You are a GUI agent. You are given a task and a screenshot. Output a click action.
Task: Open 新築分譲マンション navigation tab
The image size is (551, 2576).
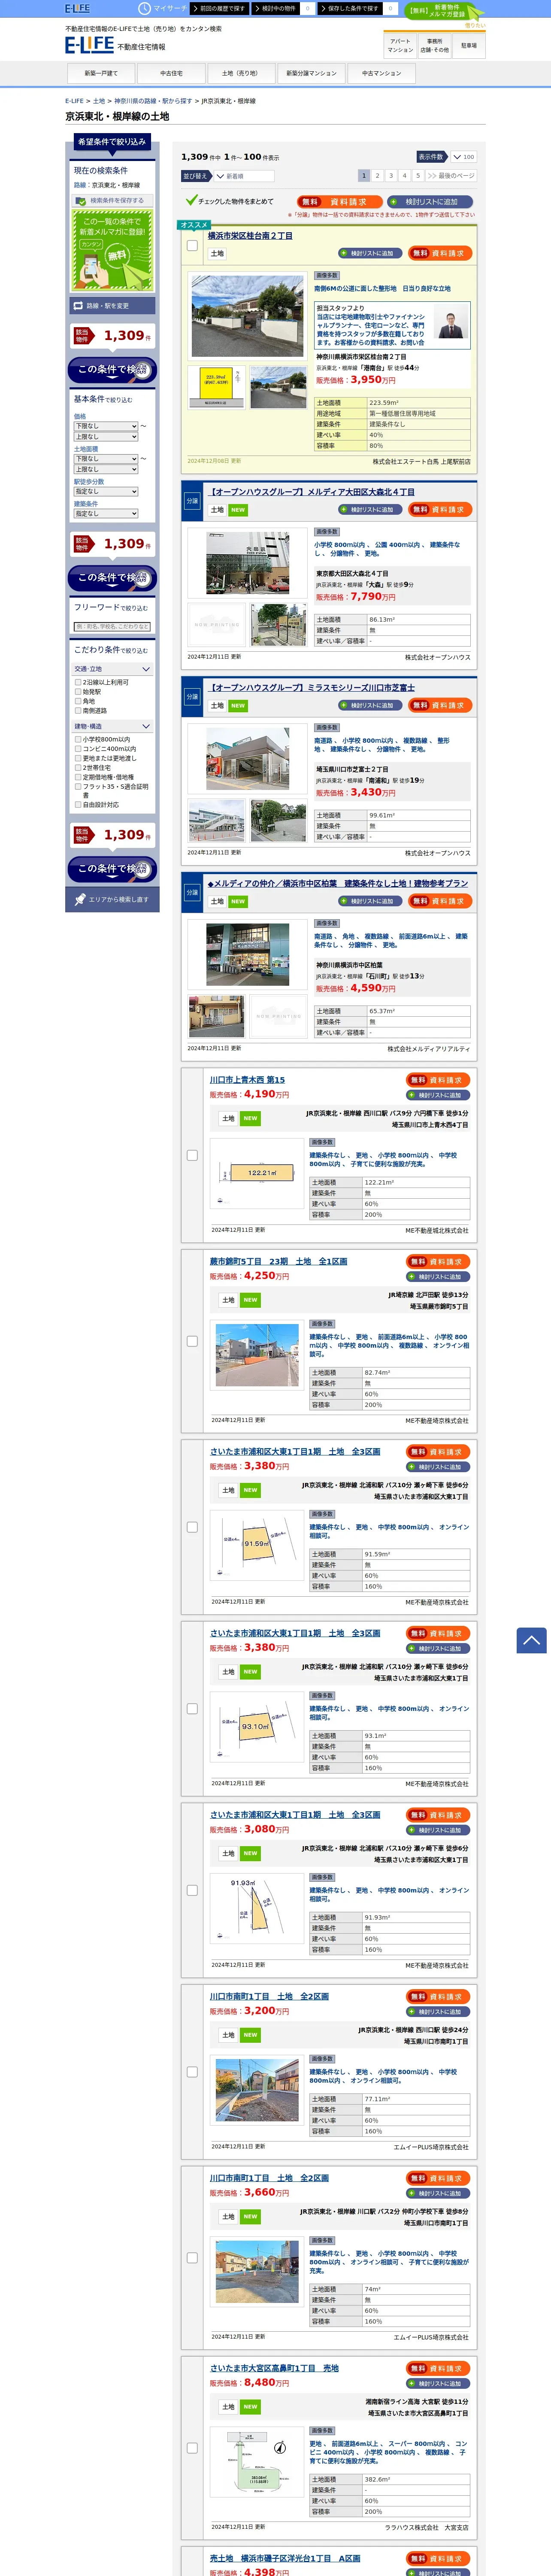tap(311, 73)
